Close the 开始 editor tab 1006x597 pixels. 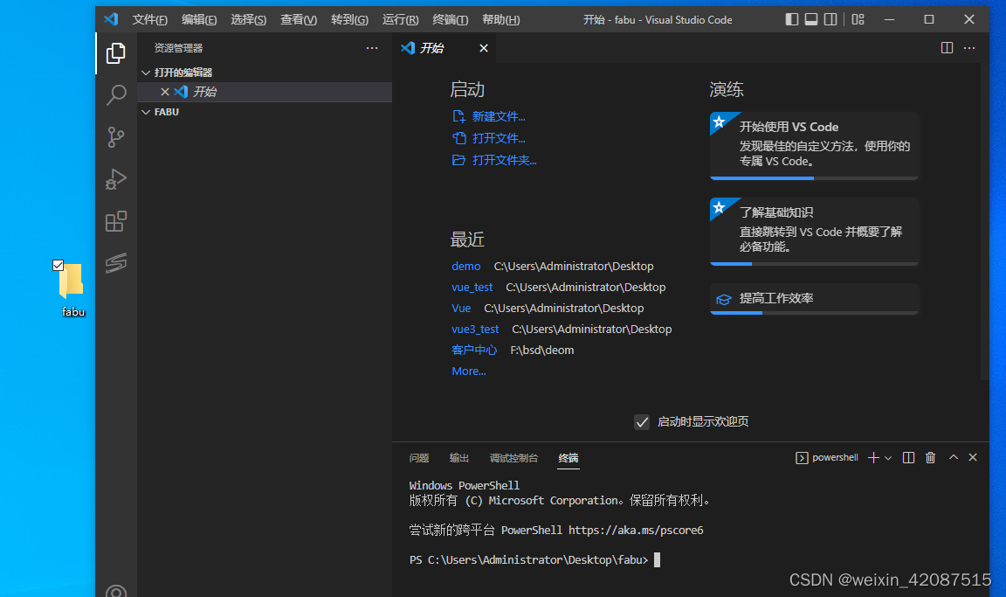[484, 48]
